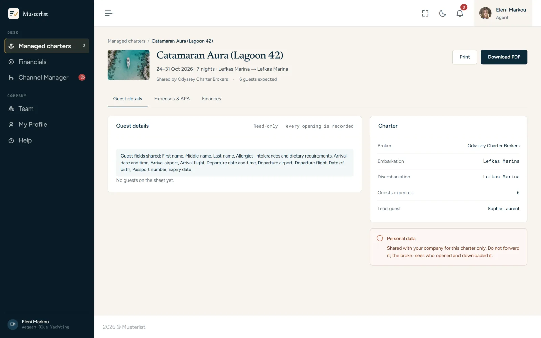Click the Team people icon
541x338 pixels.
[x=11, y=109]
